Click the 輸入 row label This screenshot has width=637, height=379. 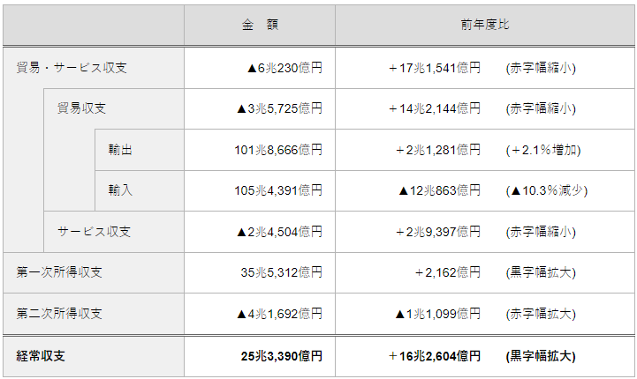tap(120, 190)
